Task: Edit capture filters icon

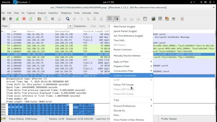Action: pyautogui.click(x=153, y=19)
